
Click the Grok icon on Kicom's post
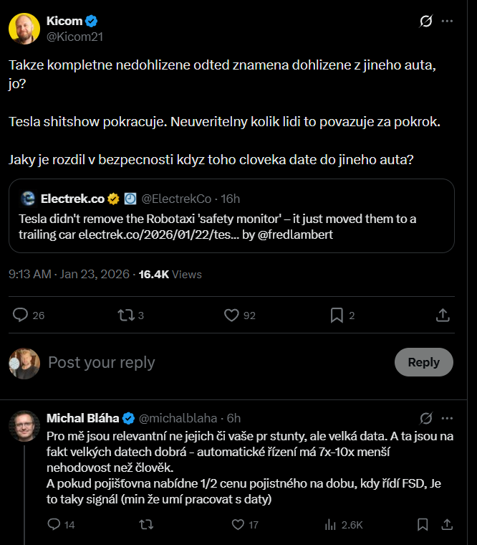click(x=425, y=22)
